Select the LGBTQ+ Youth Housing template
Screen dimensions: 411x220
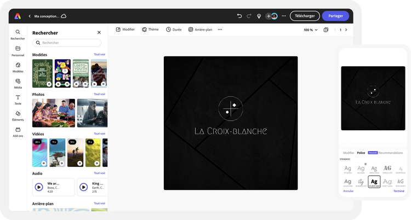[x=81, y=73]
